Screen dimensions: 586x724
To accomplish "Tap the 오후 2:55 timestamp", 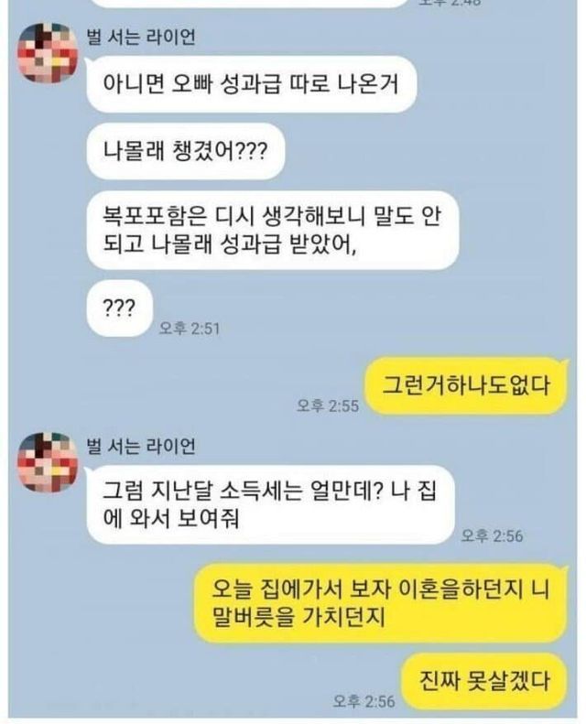I will point(328,405).
